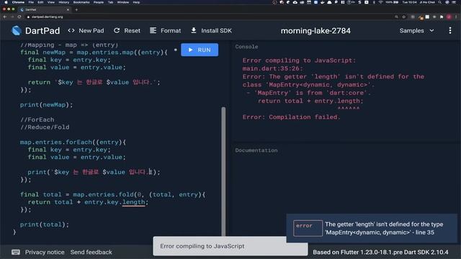Viewport: 461px width, 259px height.
Task: Click 'Error: Compilation failed.' in console
Action: click(x=291, y=117)
